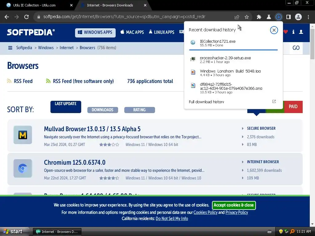This screenshot has width=315, height=236.
Task: Open RSS Feed (free software only) link
Action: point(80,81)
